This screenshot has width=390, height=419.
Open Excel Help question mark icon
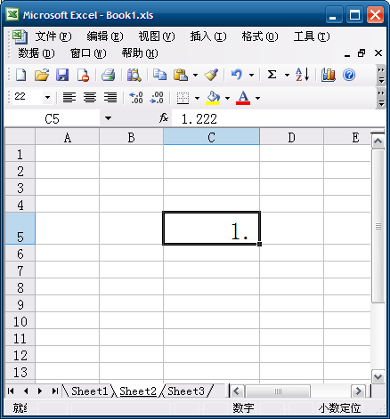click(x=349, y=75)
